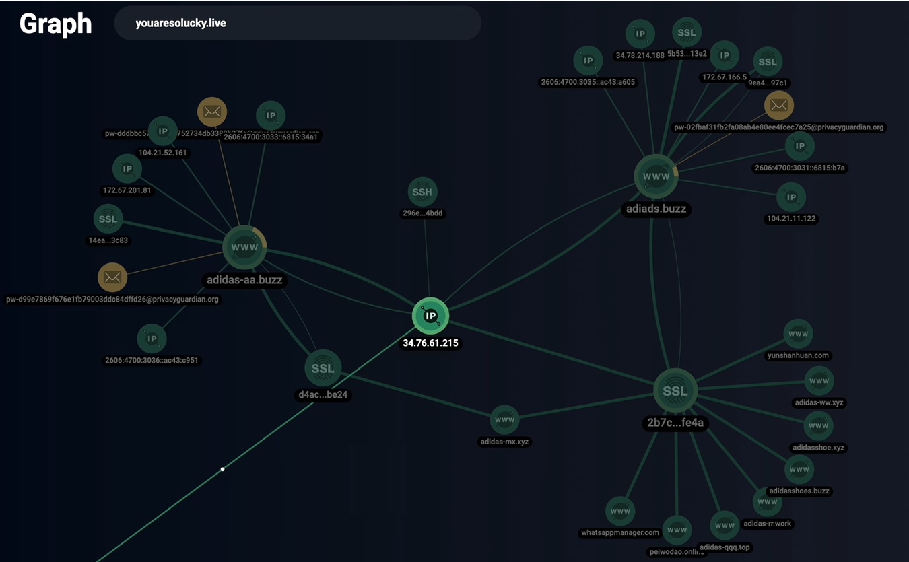Select the IP node 2606:4700:3031::6815:b7a

tap(800, 146)
